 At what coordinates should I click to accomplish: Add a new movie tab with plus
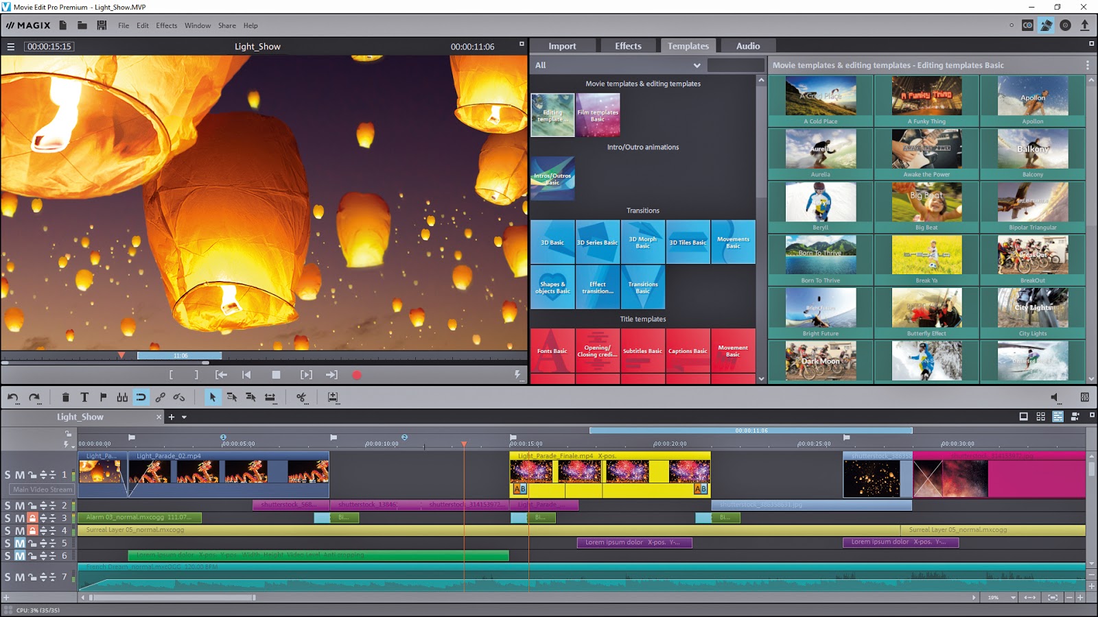[x=172, y=417]
